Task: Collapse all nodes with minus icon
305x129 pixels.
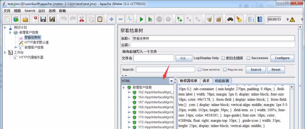Action: point(121,19)
